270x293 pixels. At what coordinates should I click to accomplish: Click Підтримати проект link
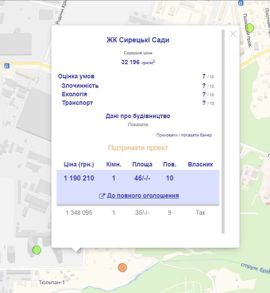pos(138,148)
